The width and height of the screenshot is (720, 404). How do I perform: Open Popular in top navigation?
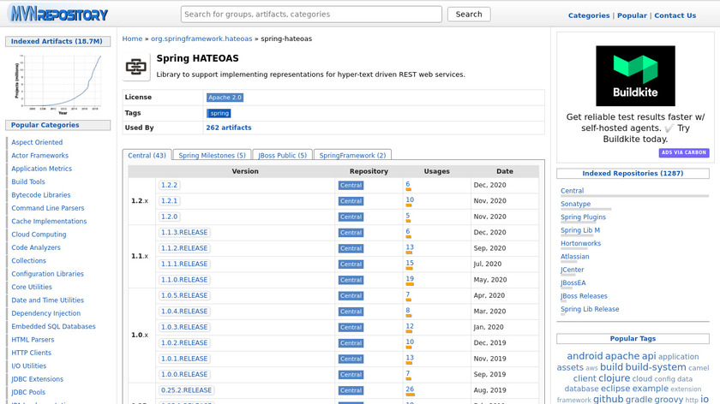tap(632, 15)
